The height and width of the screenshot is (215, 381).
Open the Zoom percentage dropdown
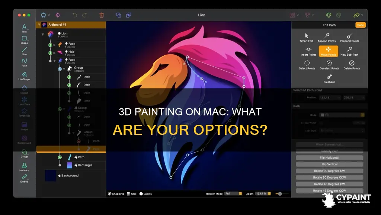point(263,194)
